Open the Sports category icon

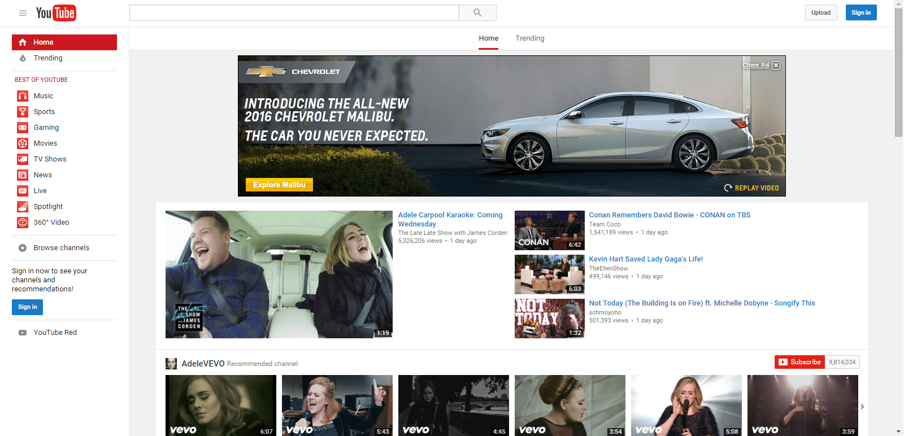23,112
